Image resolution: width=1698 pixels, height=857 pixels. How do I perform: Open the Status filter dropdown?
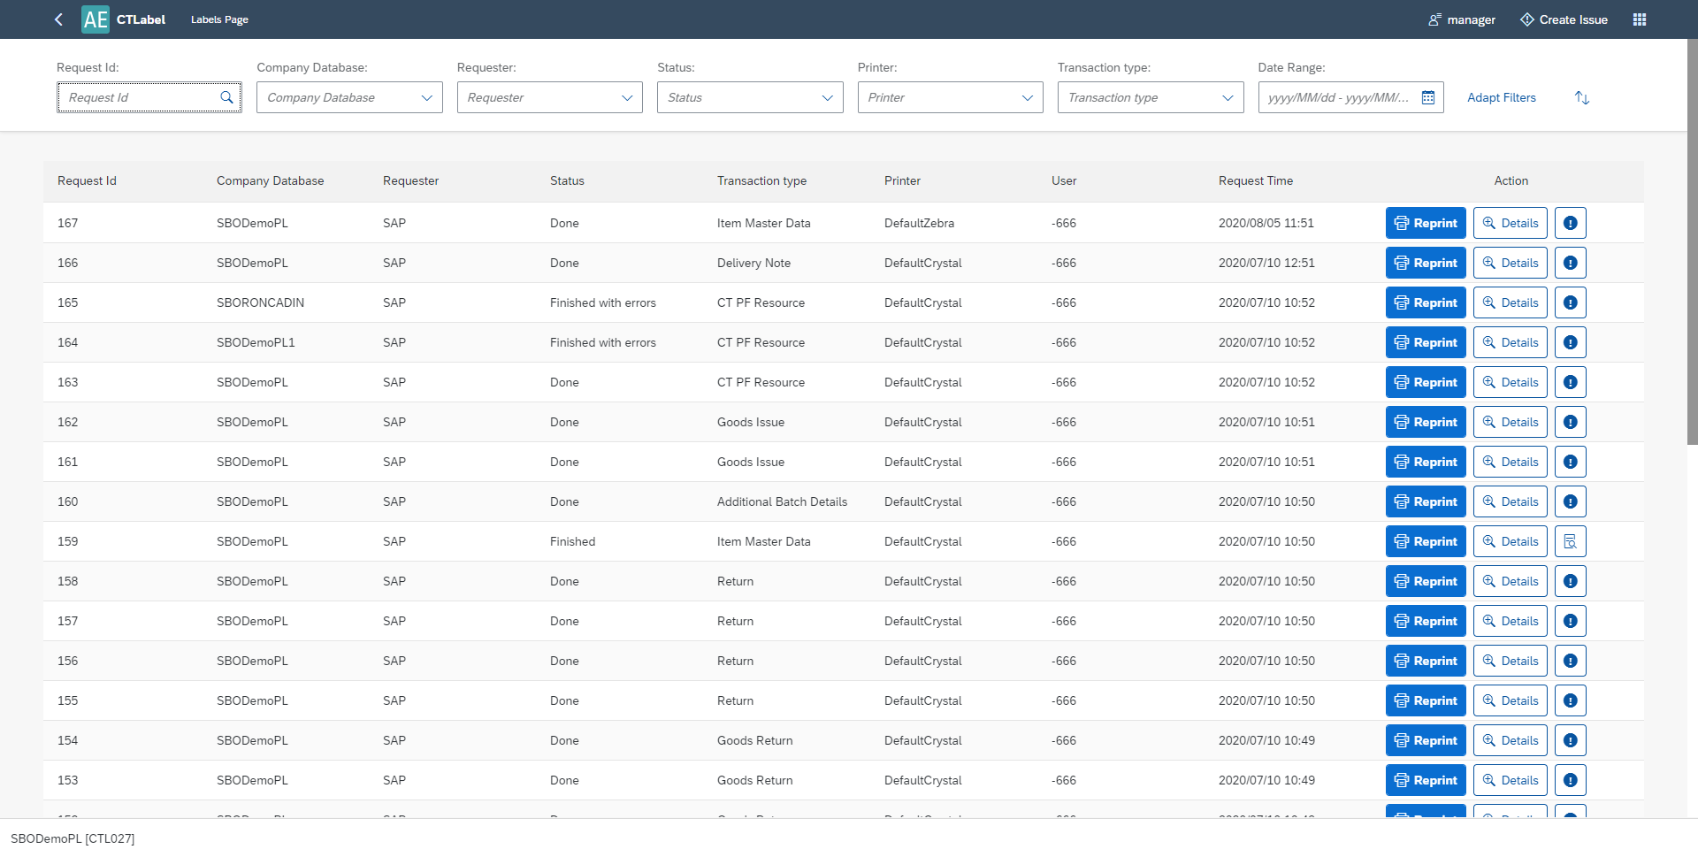(827, 97)
